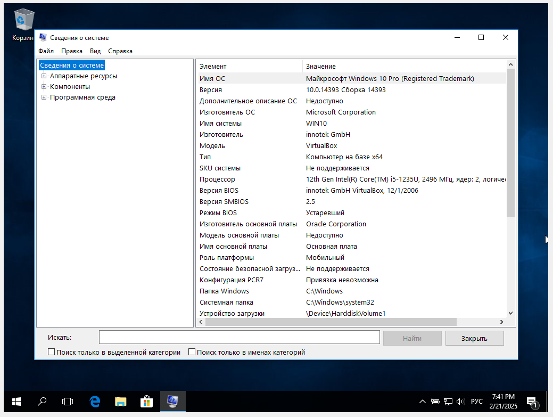553x417 pixels.
Task: Open the Справка menu
Action: click(120, 51)
